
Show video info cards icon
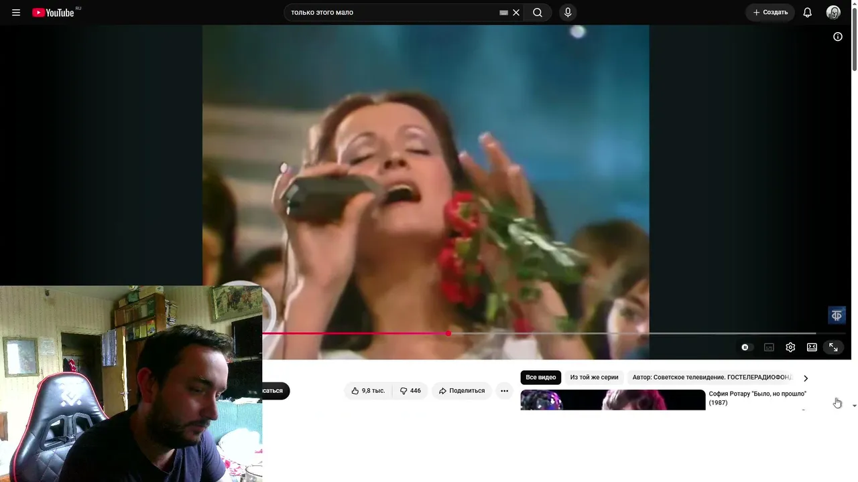(838, 37)
